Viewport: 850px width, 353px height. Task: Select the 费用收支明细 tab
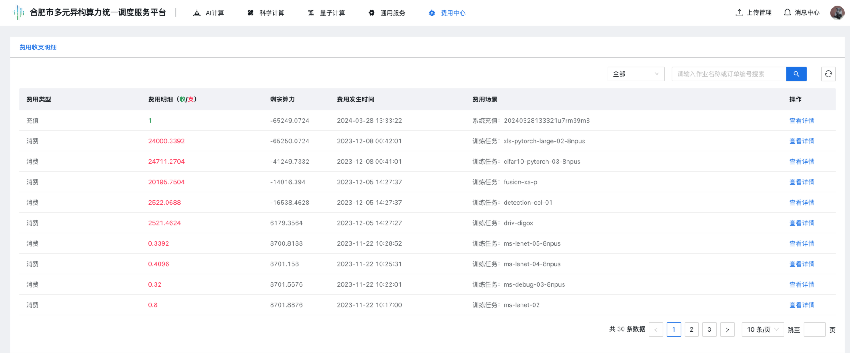point(38,47)
